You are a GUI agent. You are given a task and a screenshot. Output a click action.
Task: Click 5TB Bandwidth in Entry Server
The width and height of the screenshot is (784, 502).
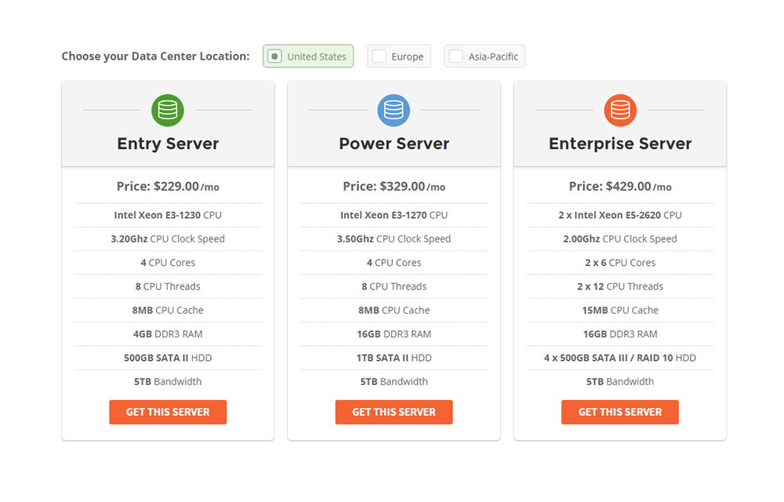[x=168, y=381]
